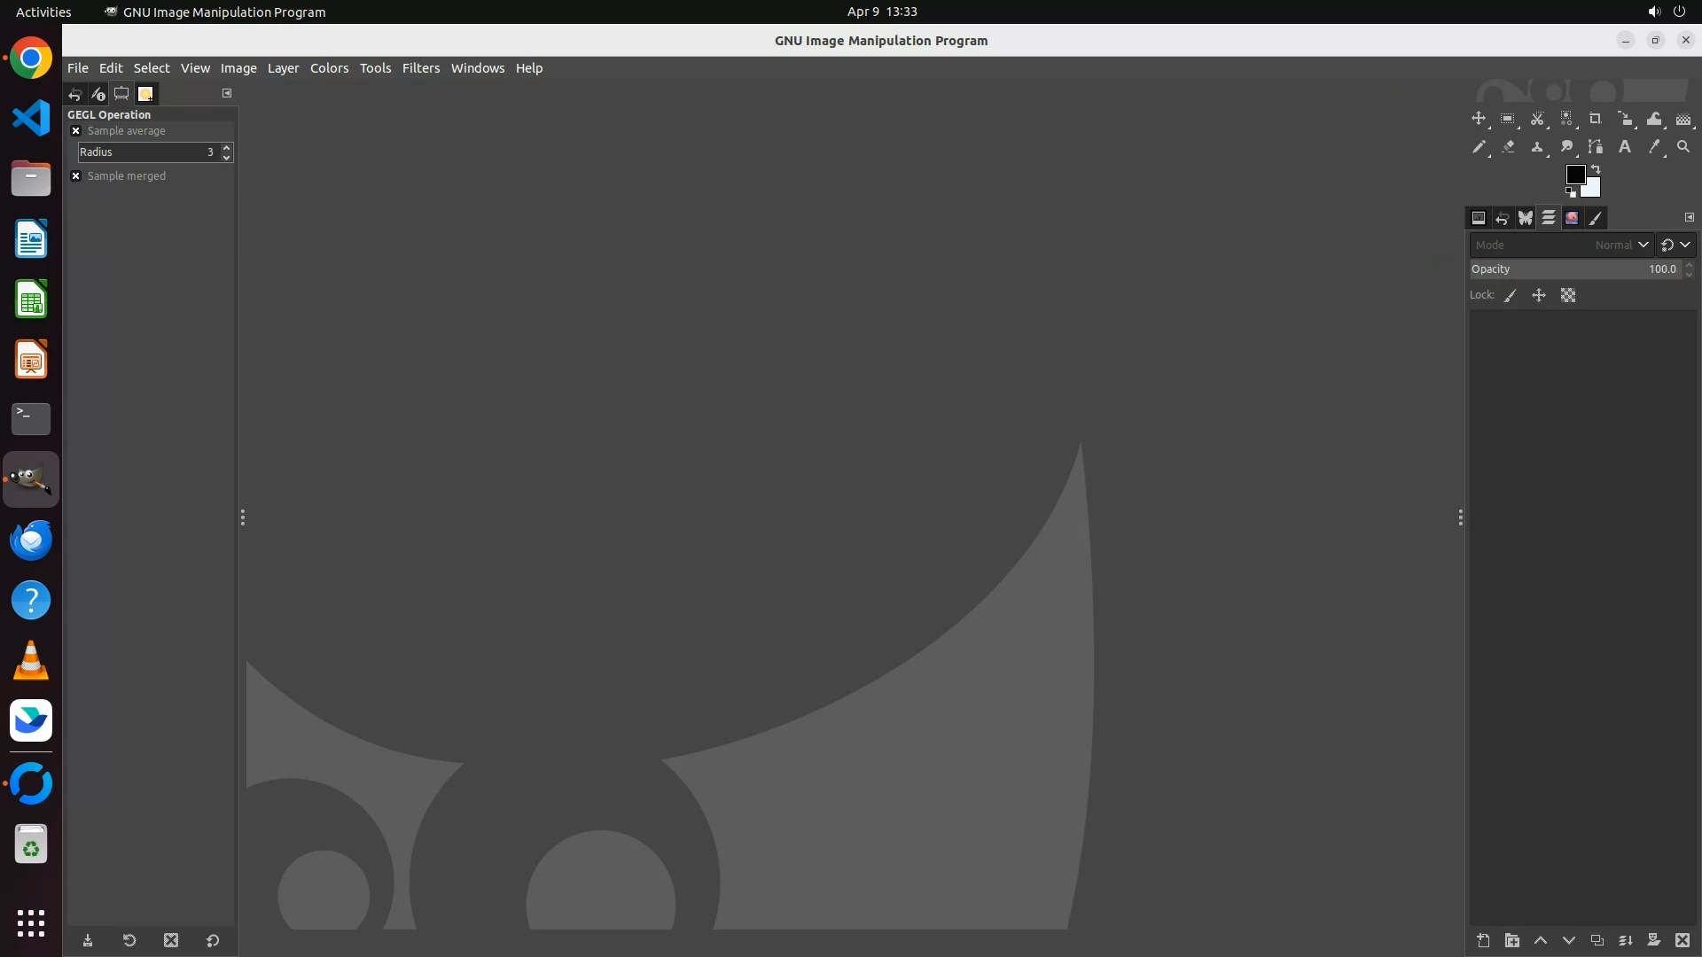Toggle the Sample average checkbox

pyautogui.click(x=76, y=131)
